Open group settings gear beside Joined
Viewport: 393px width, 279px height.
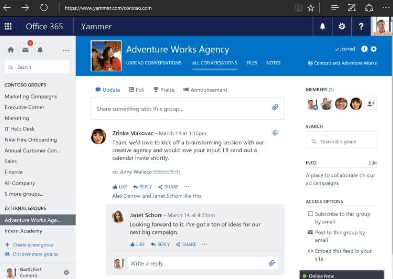(374, 49)
